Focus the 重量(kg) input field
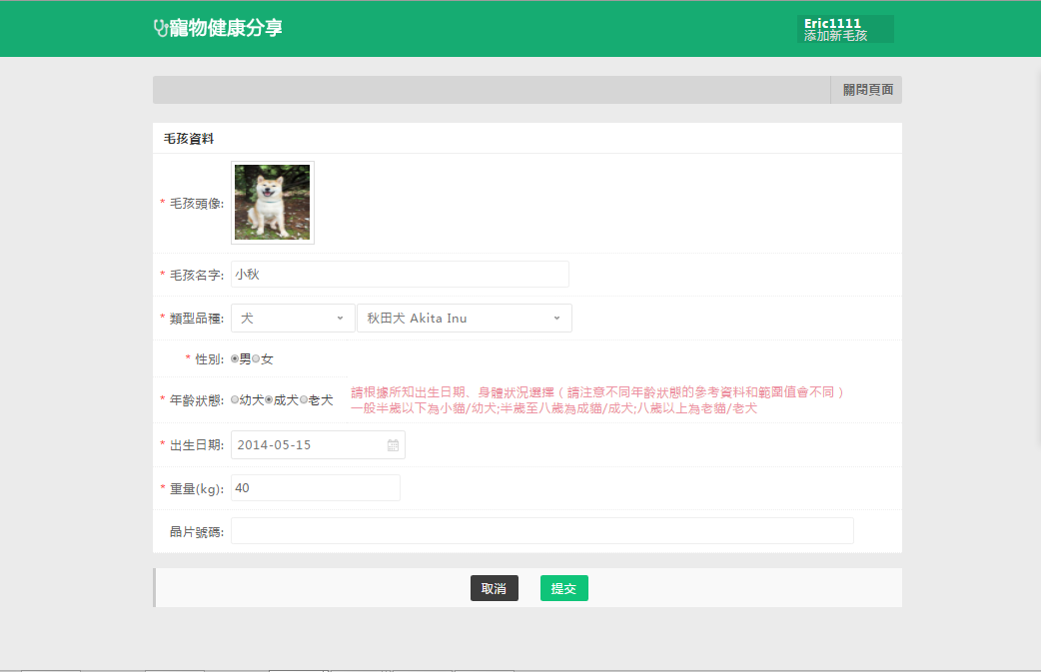1041x672 pixels. 316,488
